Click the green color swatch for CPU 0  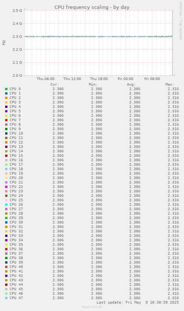6,89
